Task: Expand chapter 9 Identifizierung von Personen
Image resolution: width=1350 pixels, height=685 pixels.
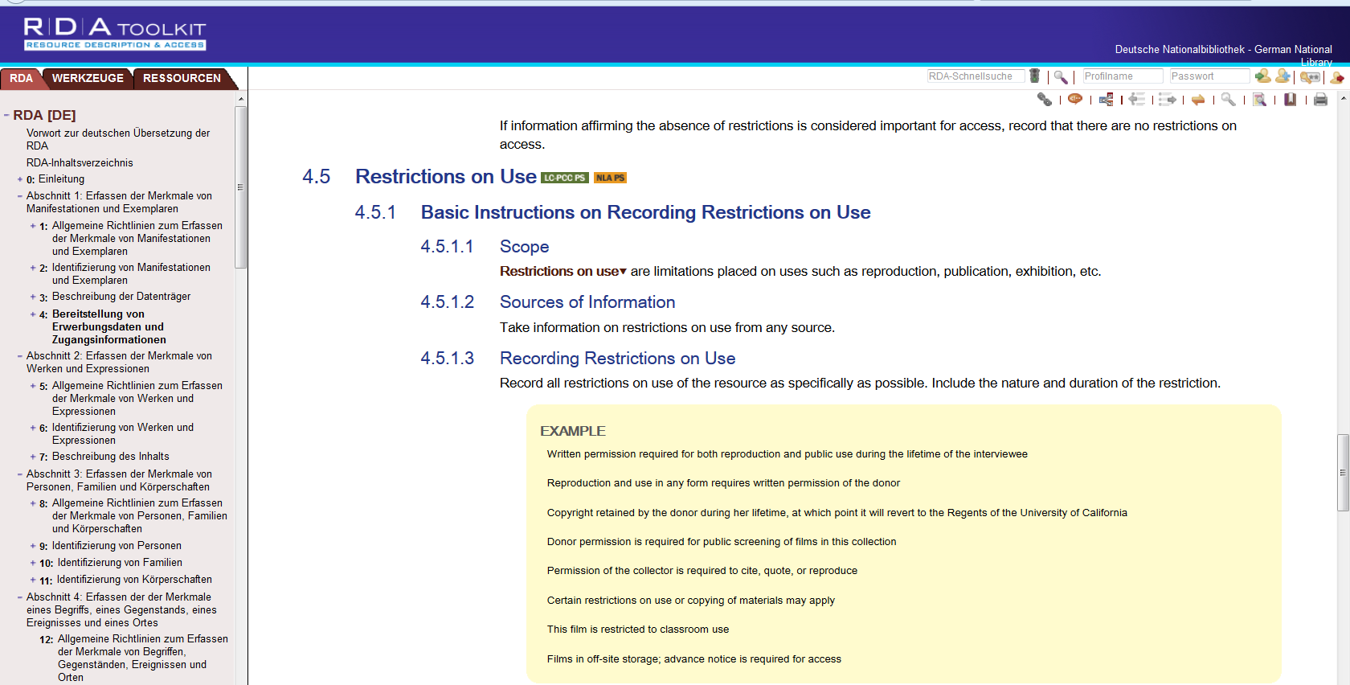Action: pos(33,546)
